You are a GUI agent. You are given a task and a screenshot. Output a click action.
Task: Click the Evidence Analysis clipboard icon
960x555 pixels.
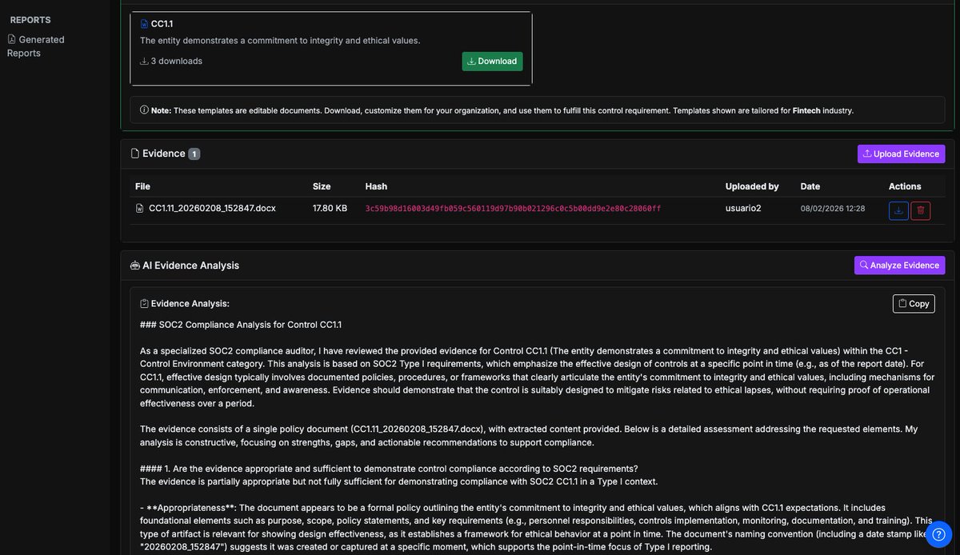point(144,304)
